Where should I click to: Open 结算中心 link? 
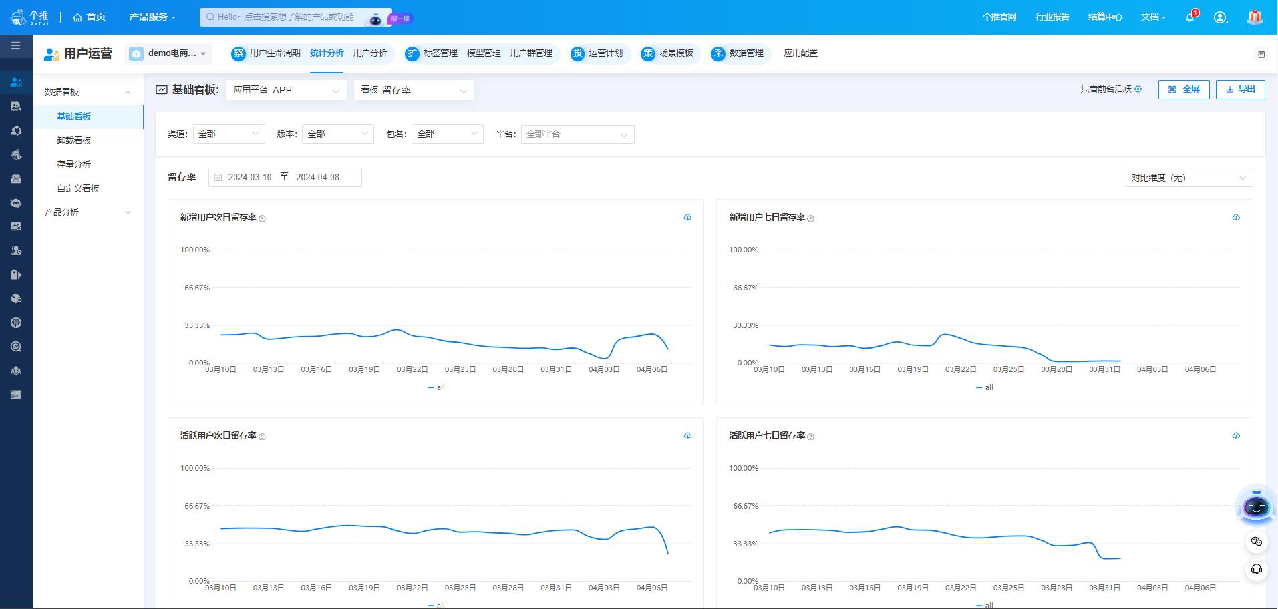1105,17
